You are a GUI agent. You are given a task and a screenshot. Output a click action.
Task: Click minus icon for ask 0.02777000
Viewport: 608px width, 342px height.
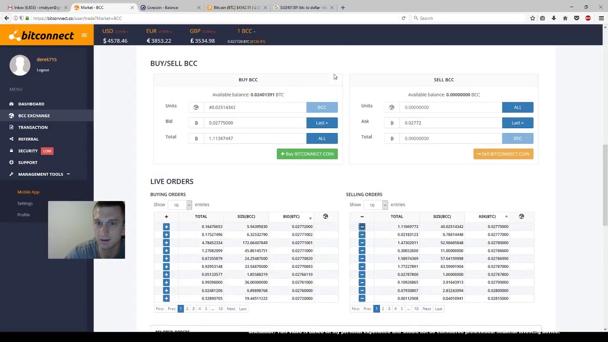point(362,235)
